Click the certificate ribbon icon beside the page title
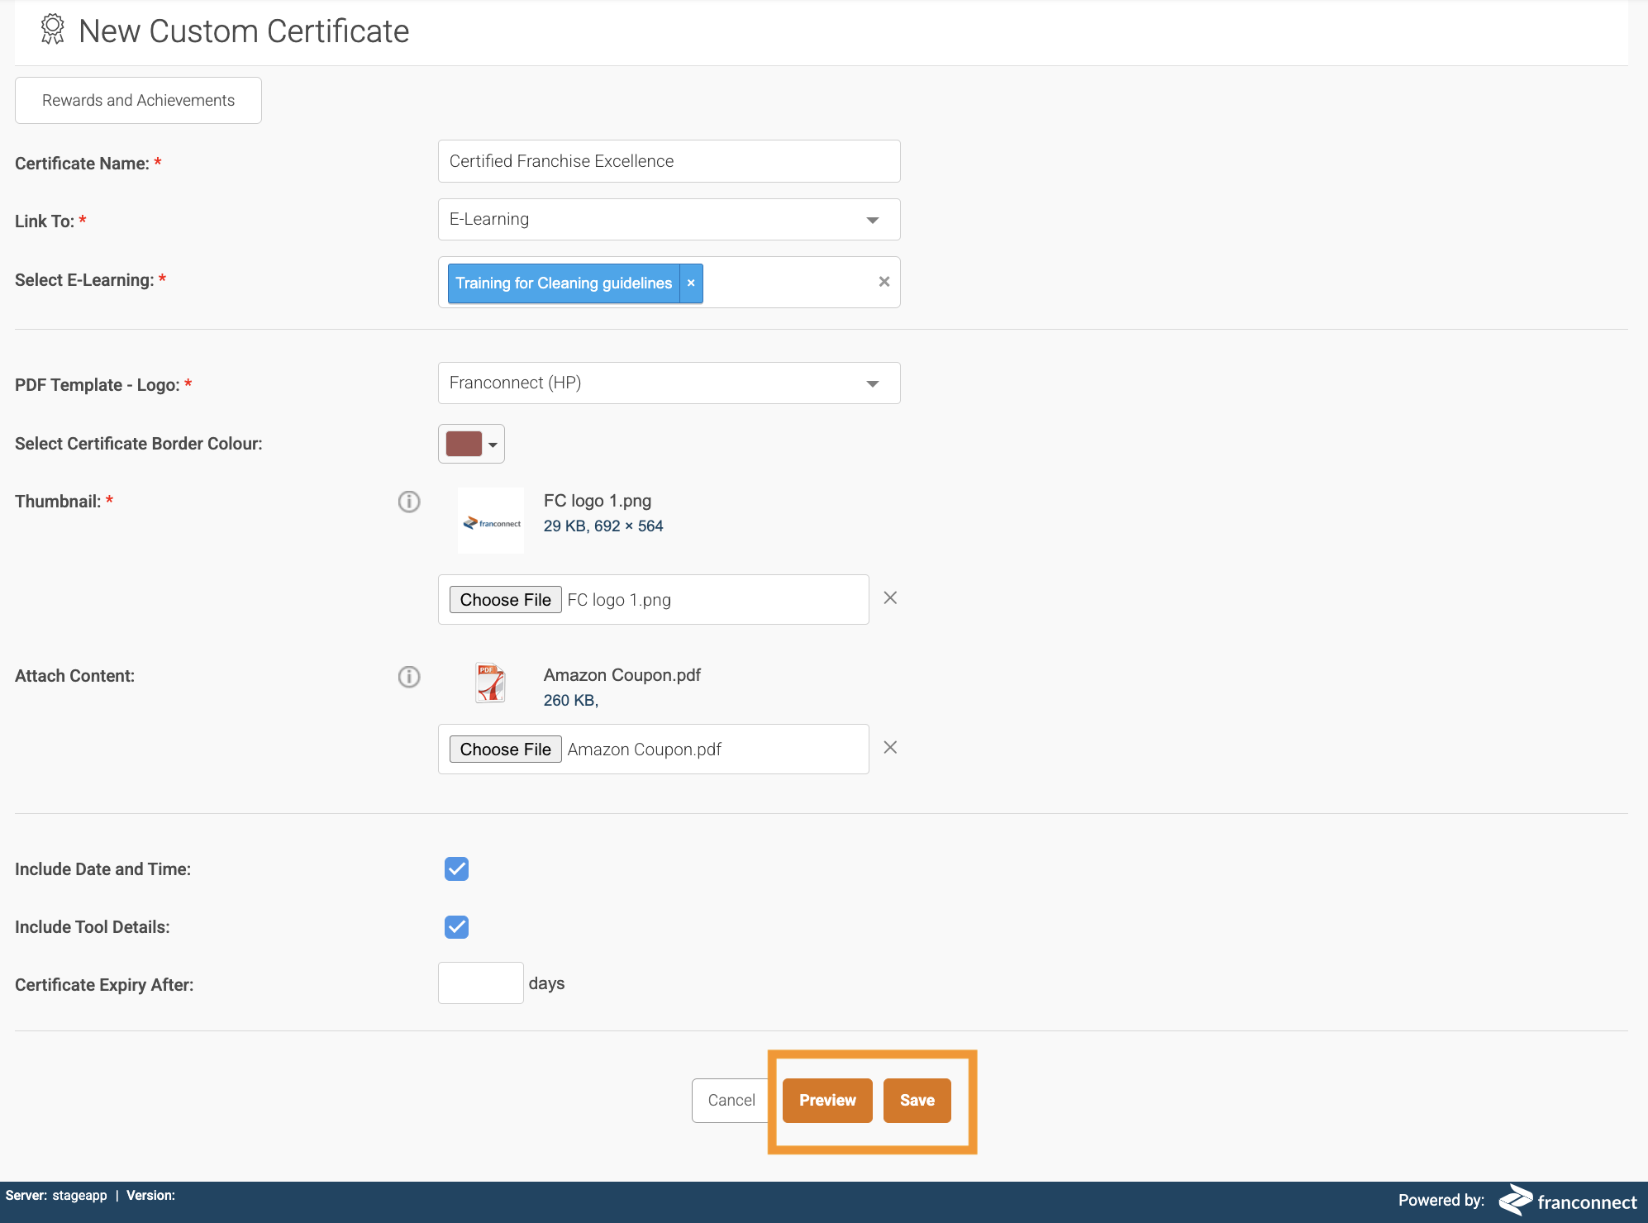The image size is (1648, 1223). [x=52, y=30]
